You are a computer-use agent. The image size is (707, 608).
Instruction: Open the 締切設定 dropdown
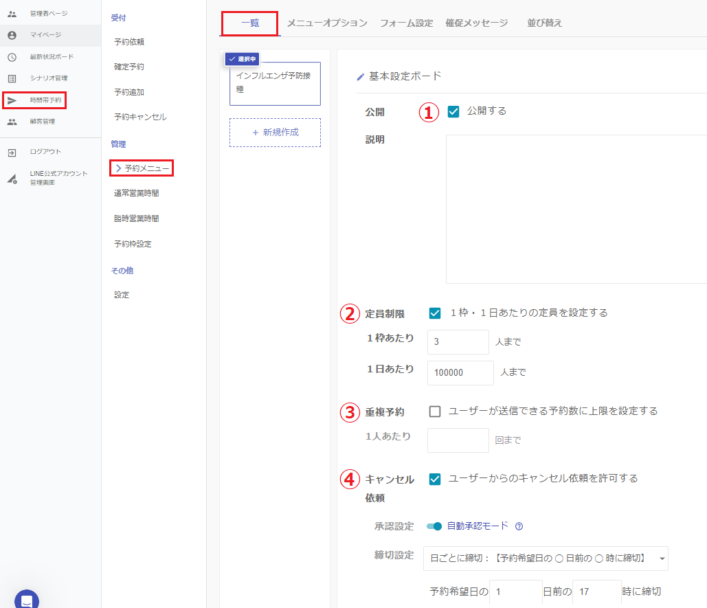click(546, 559)
